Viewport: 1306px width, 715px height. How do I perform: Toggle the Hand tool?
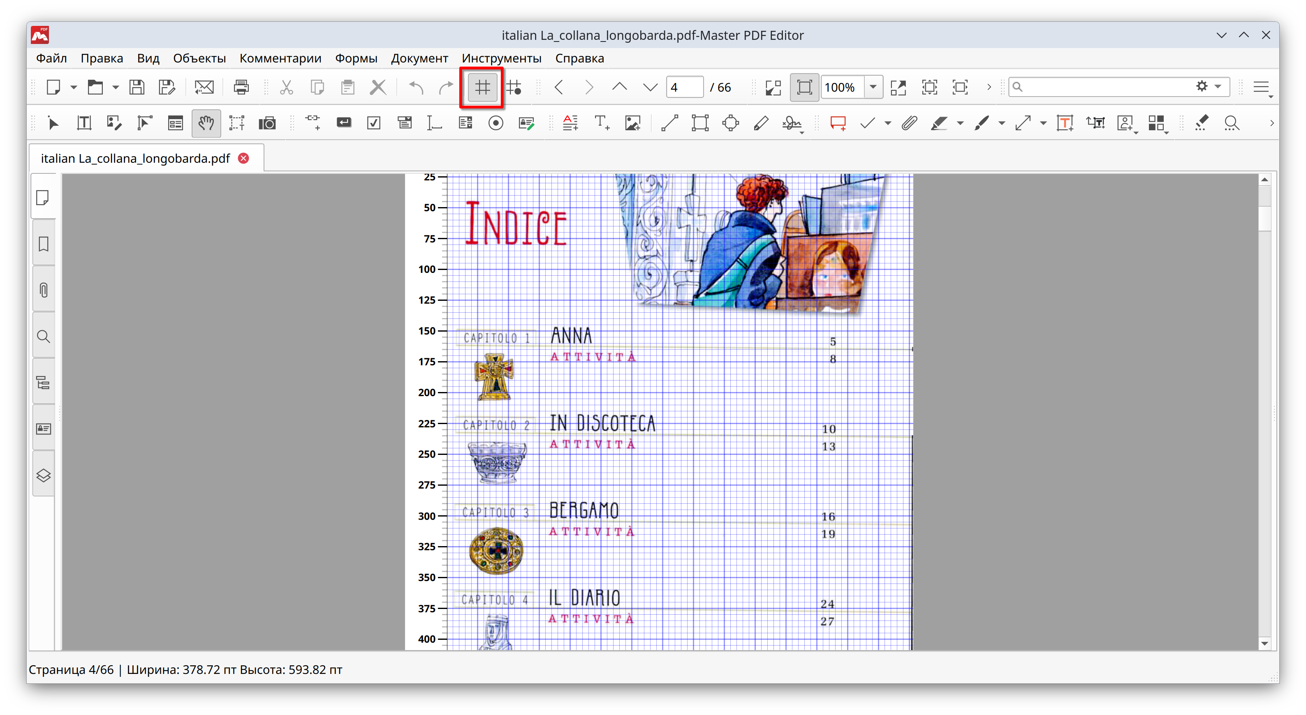[206, 123]
